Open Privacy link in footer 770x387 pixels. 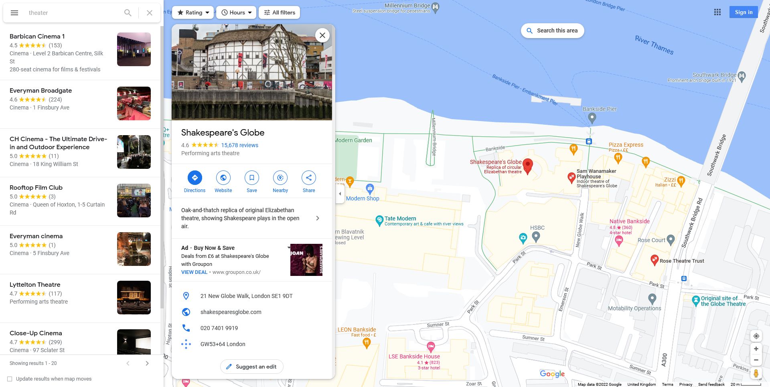(x=685, y=384)
